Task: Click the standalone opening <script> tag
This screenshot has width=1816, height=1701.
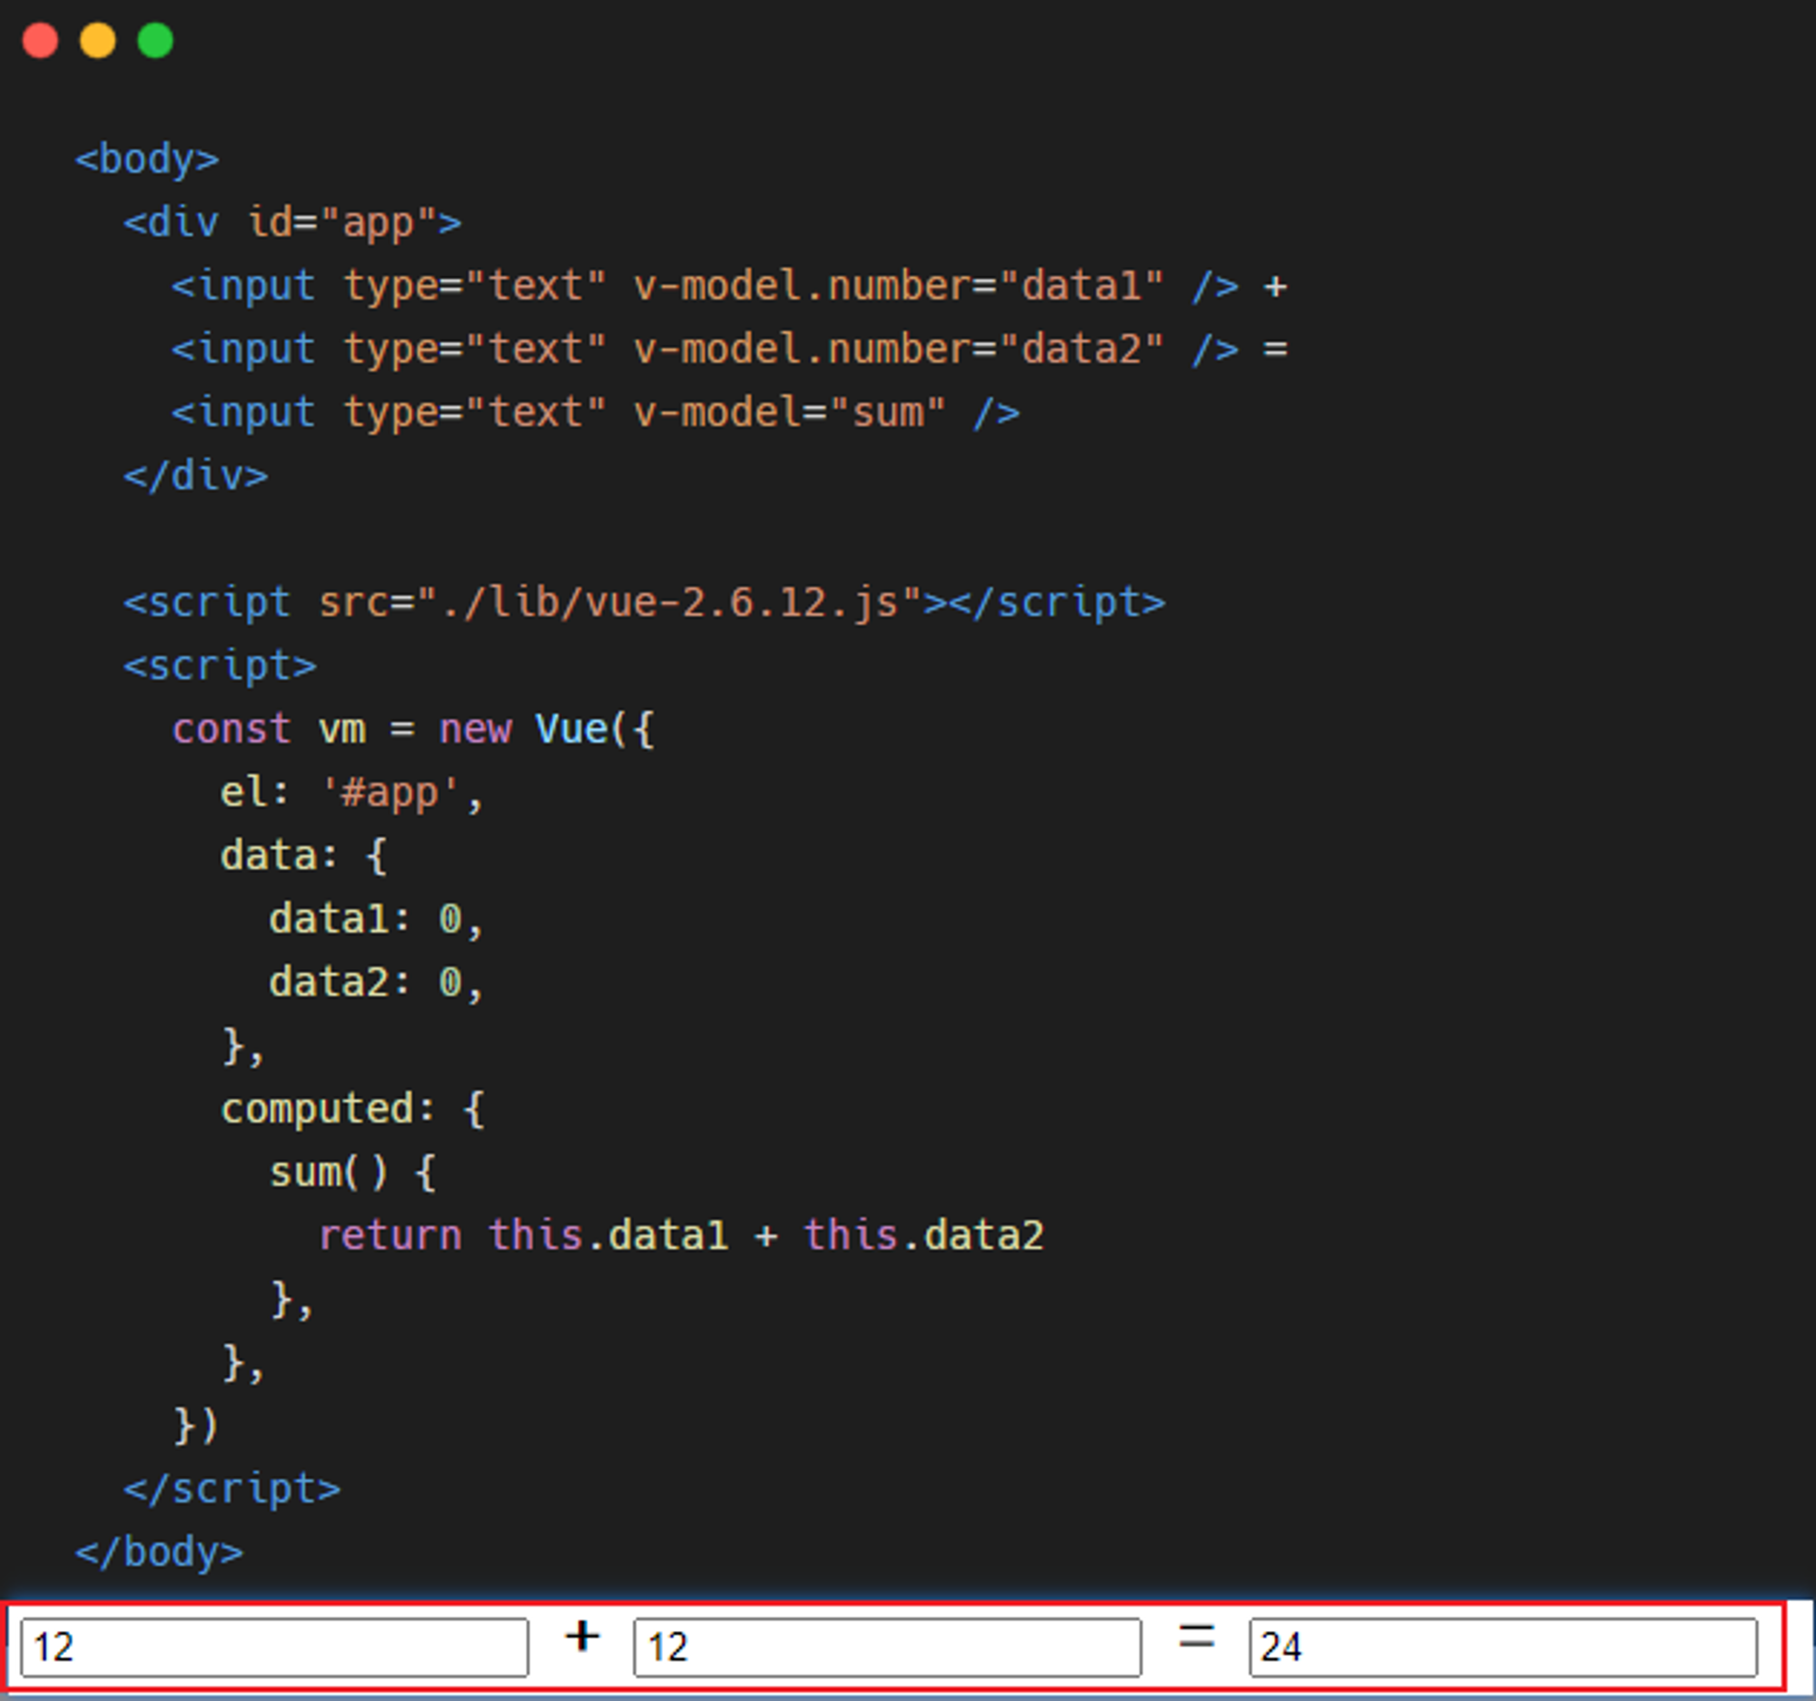Action: pyautogui.click(x=220, y=666)
